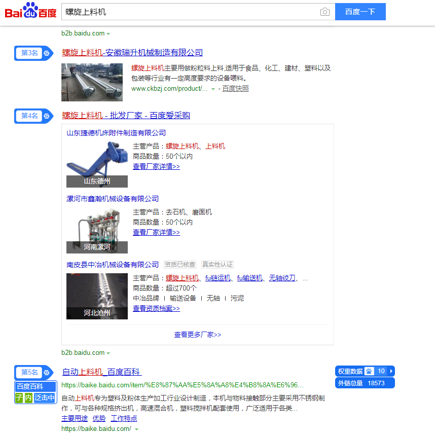The height and width of the screenshot is (436, 435).
Task: Open camera image search icon
Action: (x=324, y=12)
